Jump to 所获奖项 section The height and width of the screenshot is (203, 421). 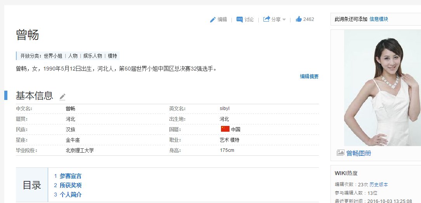tap(70, 185)
